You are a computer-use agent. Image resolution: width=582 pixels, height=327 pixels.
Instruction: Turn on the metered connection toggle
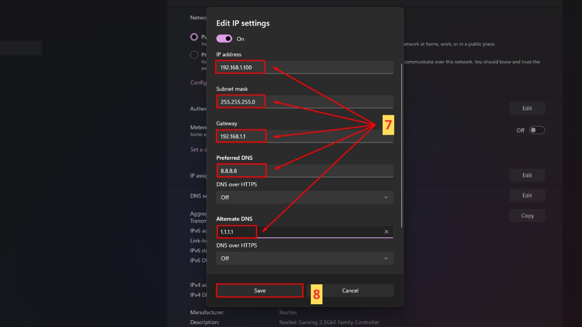pyautogui.click(x=537, y=130)
